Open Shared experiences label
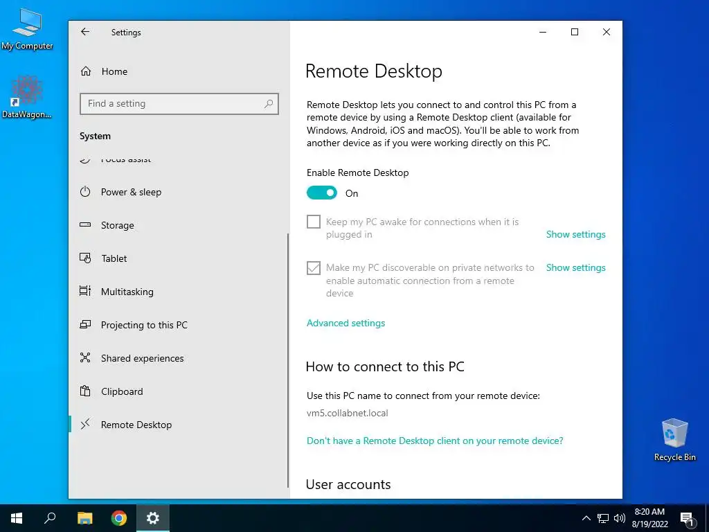 143,358
